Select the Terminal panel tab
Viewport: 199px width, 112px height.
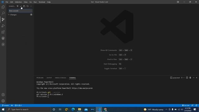[x=72, y=78]
